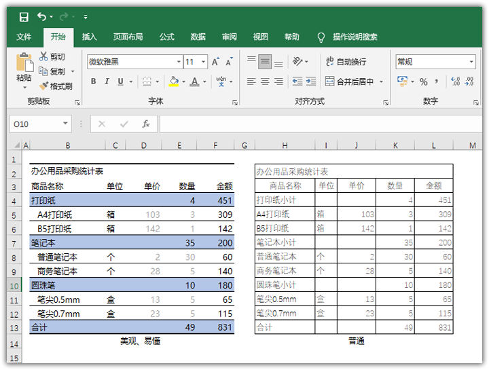This screenshot has height=370, width=489.
Task: Toggle Italic formatting
Action: pyautogui.click(x=107, y=81)
